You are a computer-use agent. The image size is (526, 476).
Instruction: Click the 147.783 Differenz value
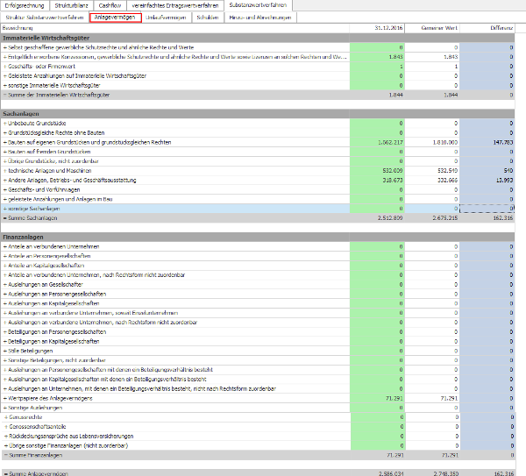coord(503,143)
